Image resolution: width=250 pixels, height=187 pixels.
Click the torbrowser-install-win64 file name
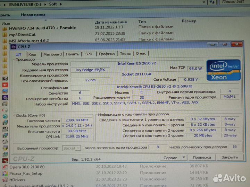(x=42, y=186)
